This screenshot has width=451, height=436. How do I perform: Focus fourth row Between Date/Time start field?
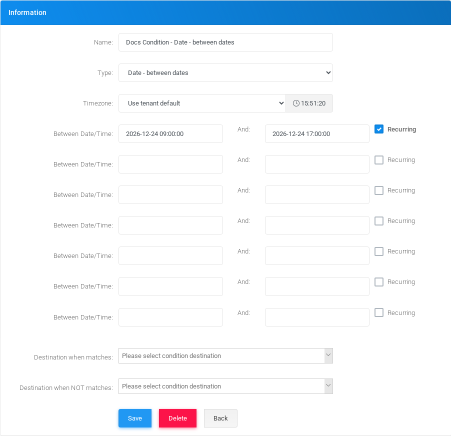point(170,225)
